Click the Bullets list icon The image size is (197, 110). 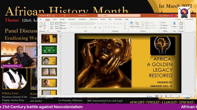pos(106,24)
